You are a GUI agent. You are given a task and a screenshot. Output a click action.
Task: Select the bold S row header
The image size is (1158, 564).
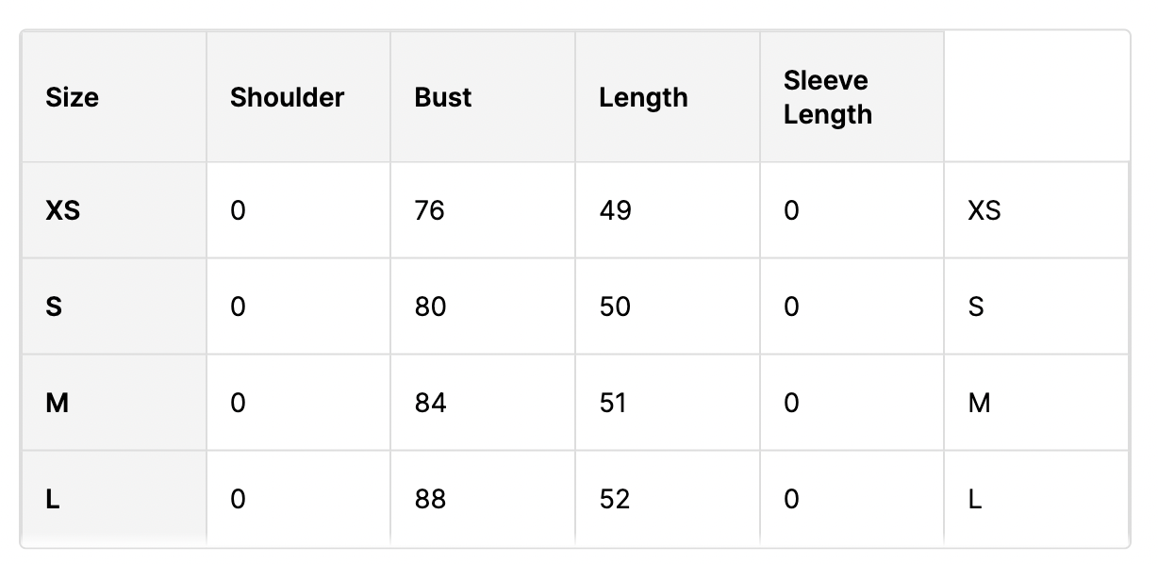[x=54, y=307]
